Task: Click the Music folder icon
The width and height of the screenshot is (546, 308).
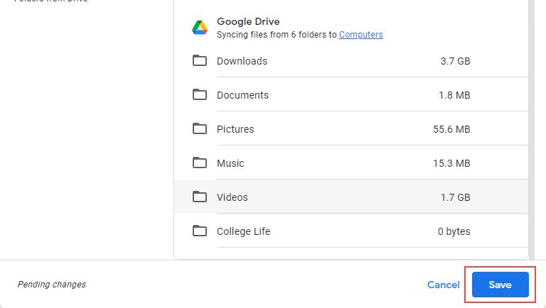Action: [200, 163]
